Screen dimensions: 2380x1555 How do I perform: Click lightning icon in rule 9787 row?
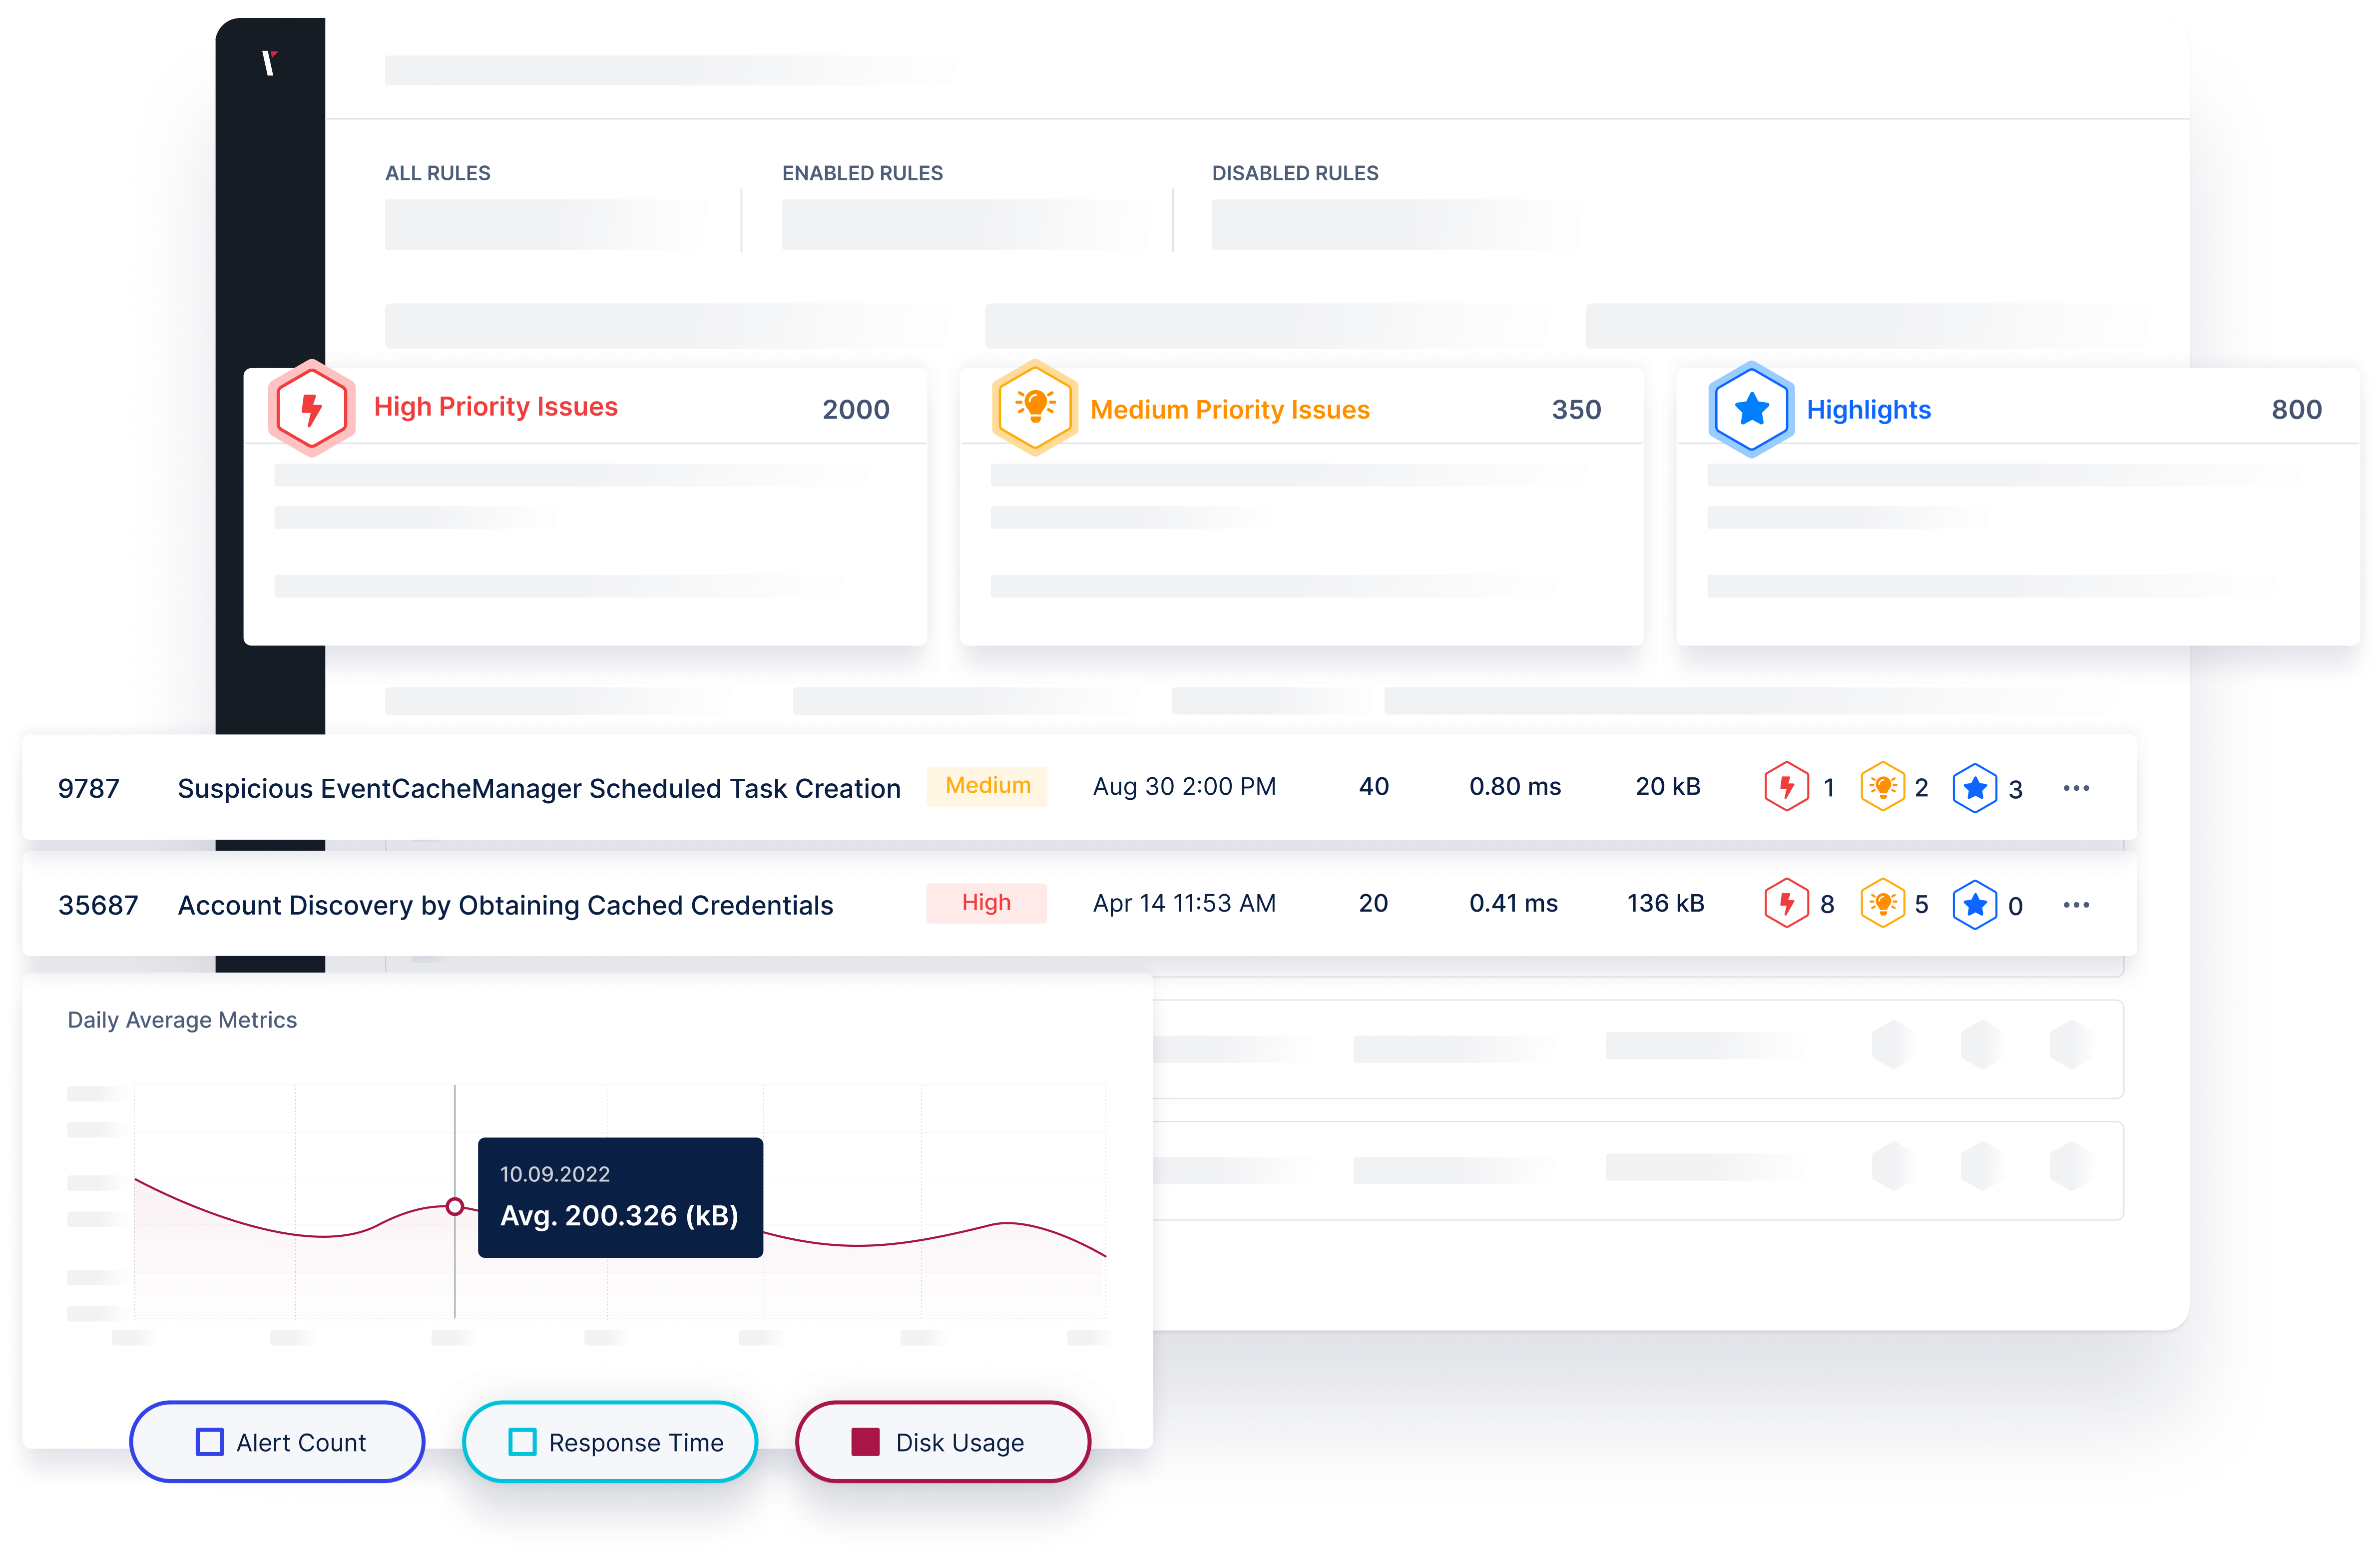[1786, 787]
